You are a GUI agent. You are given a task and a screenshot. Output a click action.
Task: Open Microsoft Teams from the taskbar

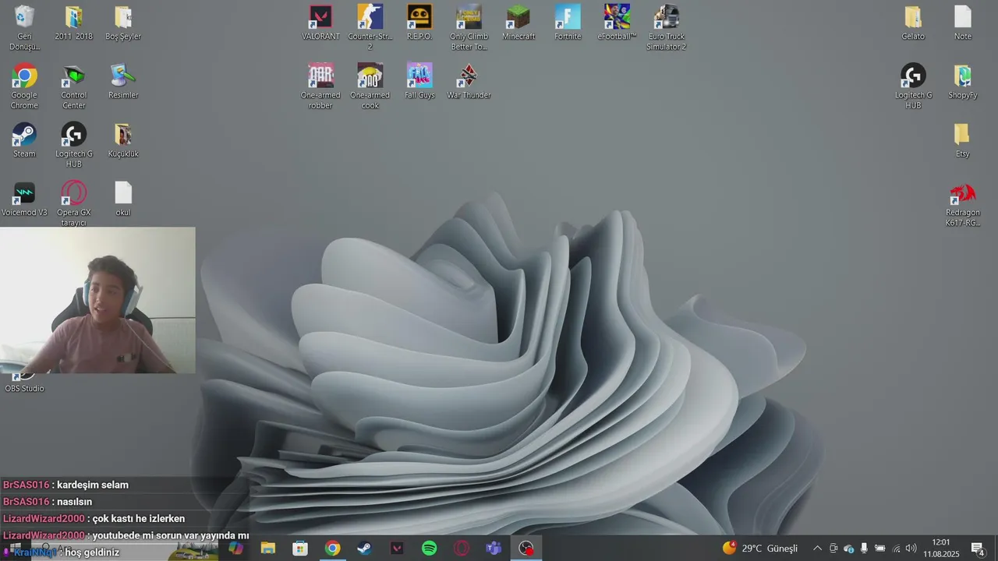coord(494,549)
